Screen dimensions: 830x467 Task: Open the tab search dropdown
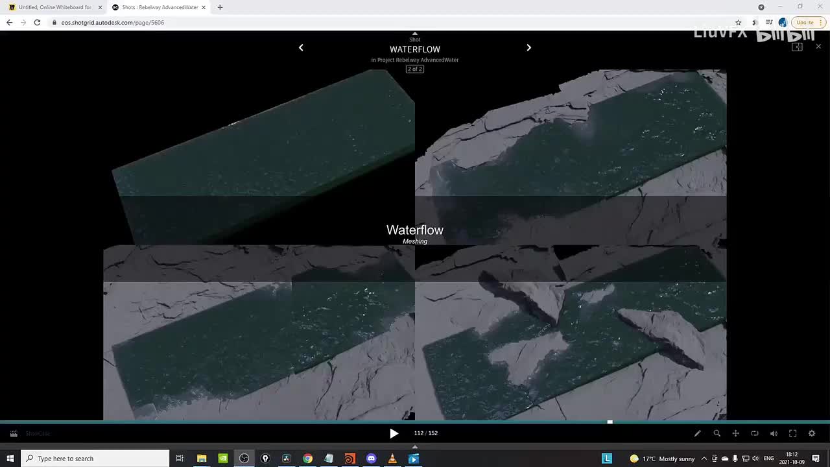(x=761, y=7)
